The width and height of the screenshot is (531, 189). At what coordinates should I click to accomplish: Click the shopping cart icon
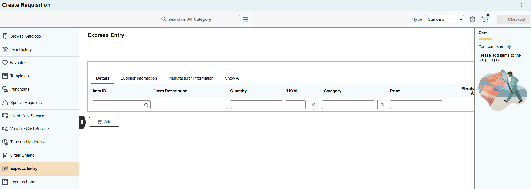click(x=485, y=19)
